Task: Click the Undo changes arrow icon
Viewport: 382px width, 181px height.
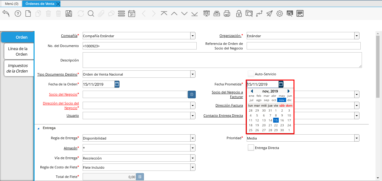Action: [6, 14]
